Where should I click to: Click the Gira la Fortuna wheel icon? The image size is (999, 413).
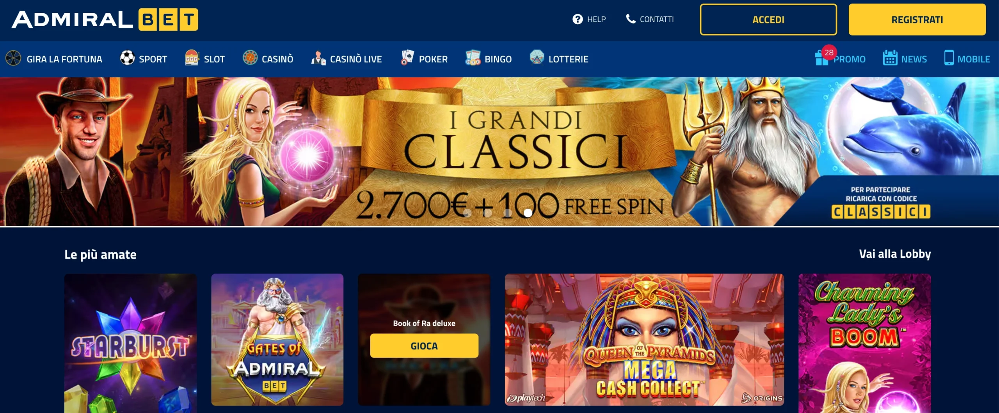click(13, 58)
